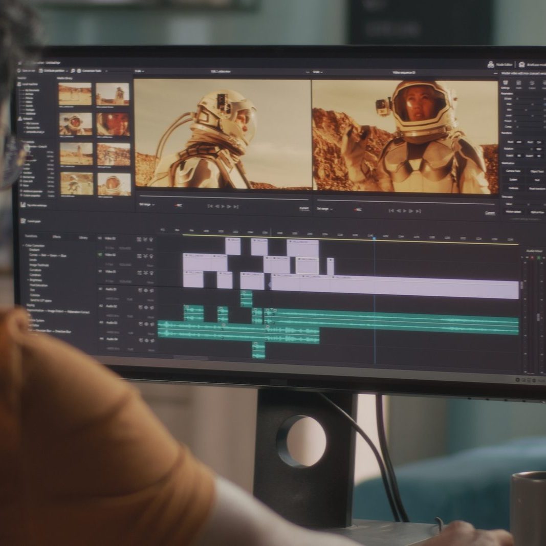546x546 pixels.
Task: Mute Audio 01 track with the speaker icon
Action: click(152, 290)
